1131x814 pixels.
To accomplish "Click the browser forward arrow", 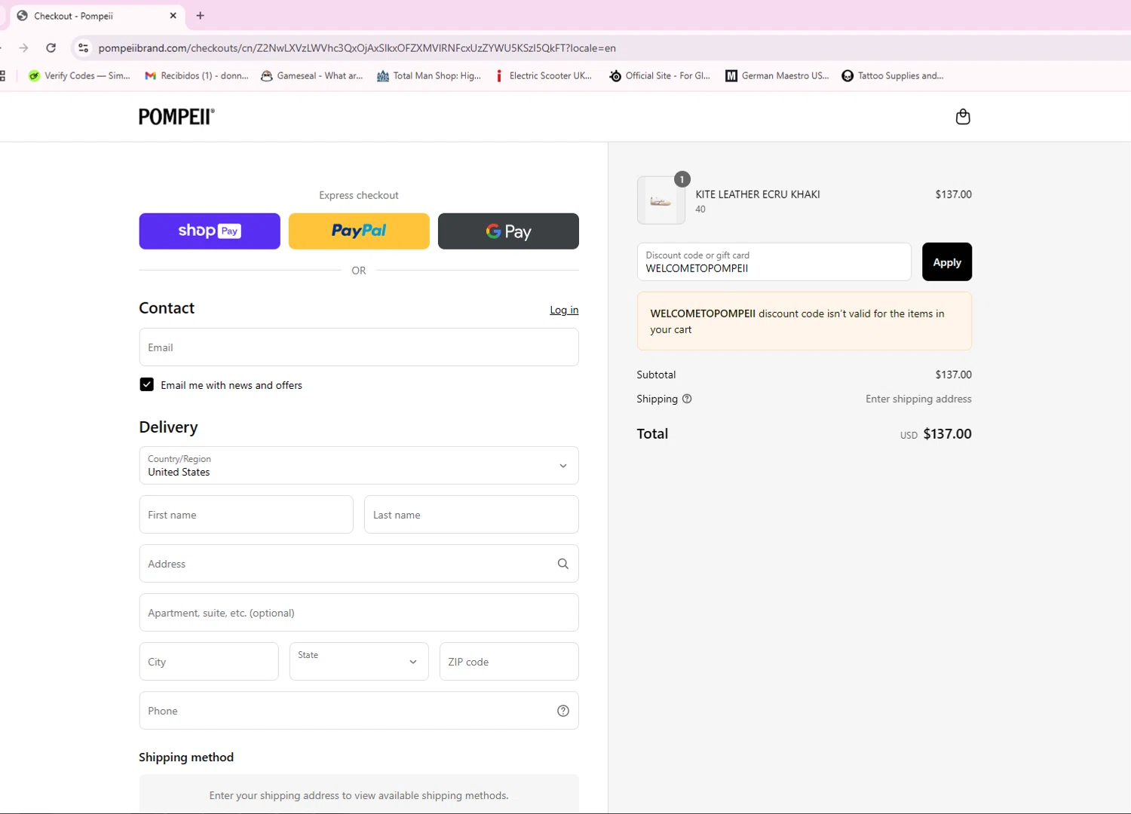I will pyautogui.click(x=23, y=47).
